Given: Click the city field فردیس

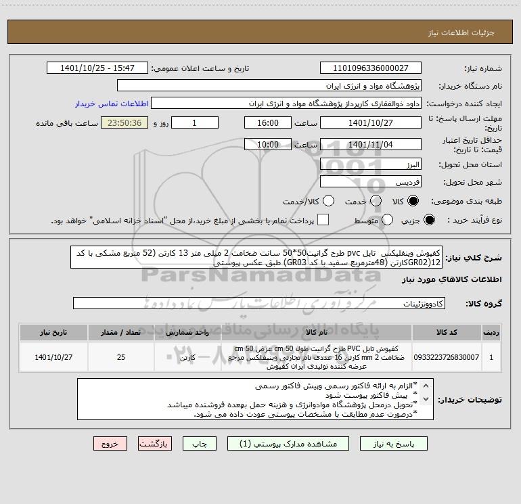Looking at the screenshot, I should [x=371, y=182].
